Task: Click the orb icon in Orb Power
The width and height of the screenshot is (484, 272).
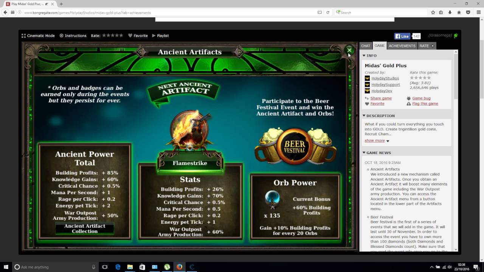Action: click(x=272, y=200)
